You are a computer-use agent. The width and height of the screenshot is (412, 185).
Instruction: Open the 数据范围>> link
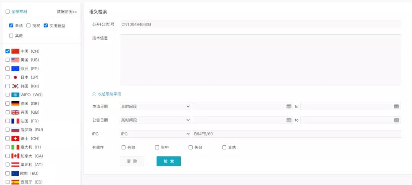coord(67,12)
